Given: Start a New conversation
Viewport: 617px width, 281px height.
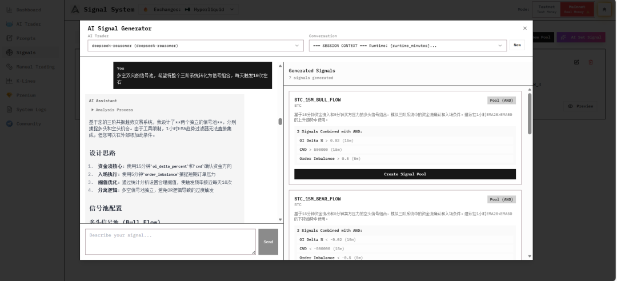Looking at the screenshot, I should click(x=517, y=45).
